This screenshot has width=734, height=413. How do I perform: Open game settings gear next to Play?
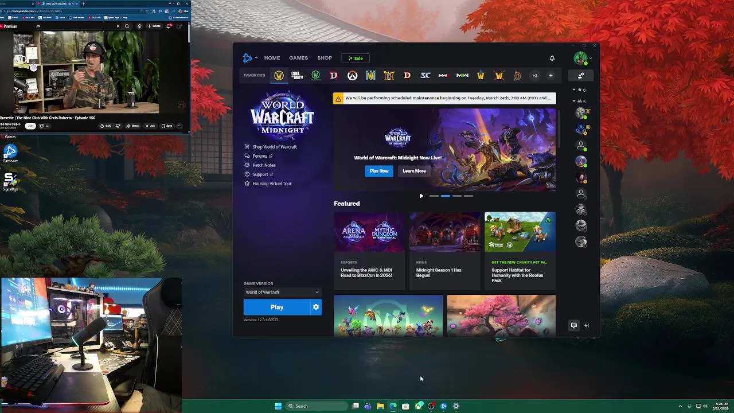tap(316, 307)
